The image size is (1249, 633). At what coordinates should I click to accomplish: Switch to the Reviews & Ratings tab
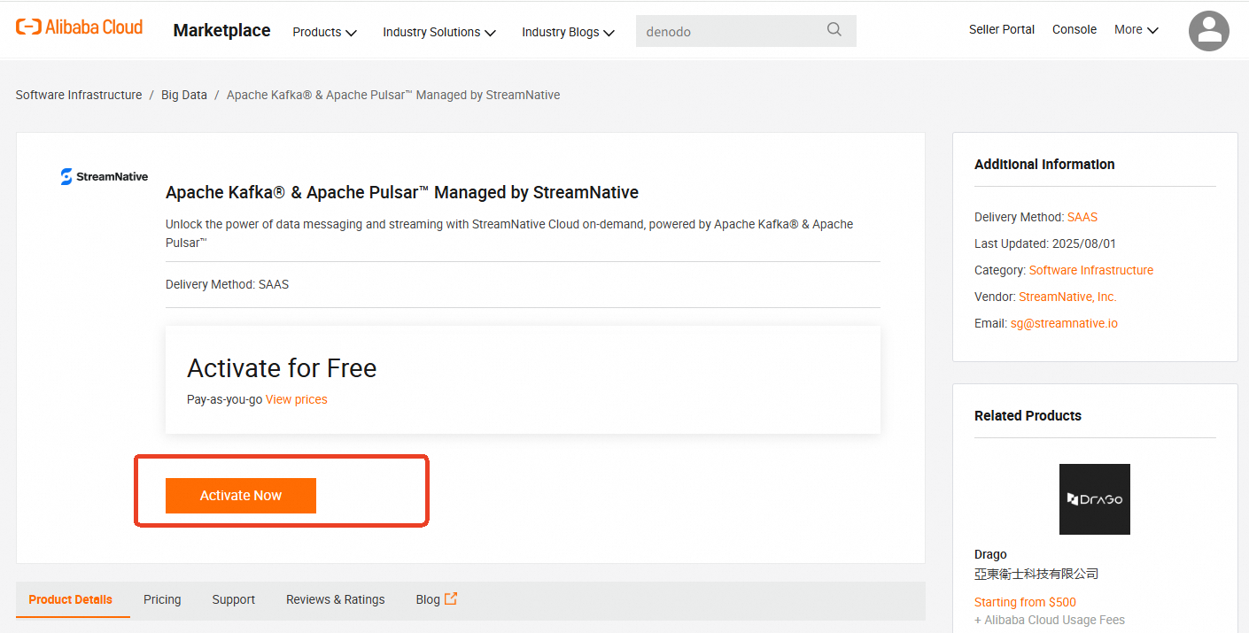pos(336,599)
